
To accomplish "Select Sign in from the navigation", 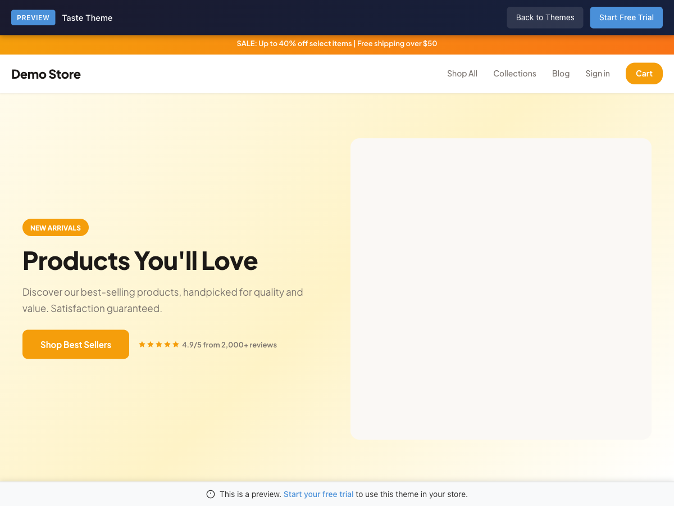I will click(x=598, y=74).
